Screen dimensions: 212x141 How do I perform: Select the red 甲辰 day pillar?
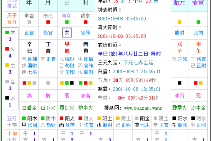click(x=67, y=47)
